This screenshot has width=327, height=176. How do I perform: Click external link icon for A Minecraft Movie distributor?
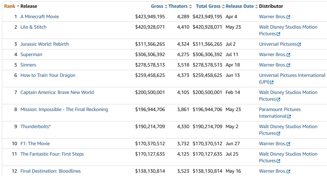coord(288,17)
